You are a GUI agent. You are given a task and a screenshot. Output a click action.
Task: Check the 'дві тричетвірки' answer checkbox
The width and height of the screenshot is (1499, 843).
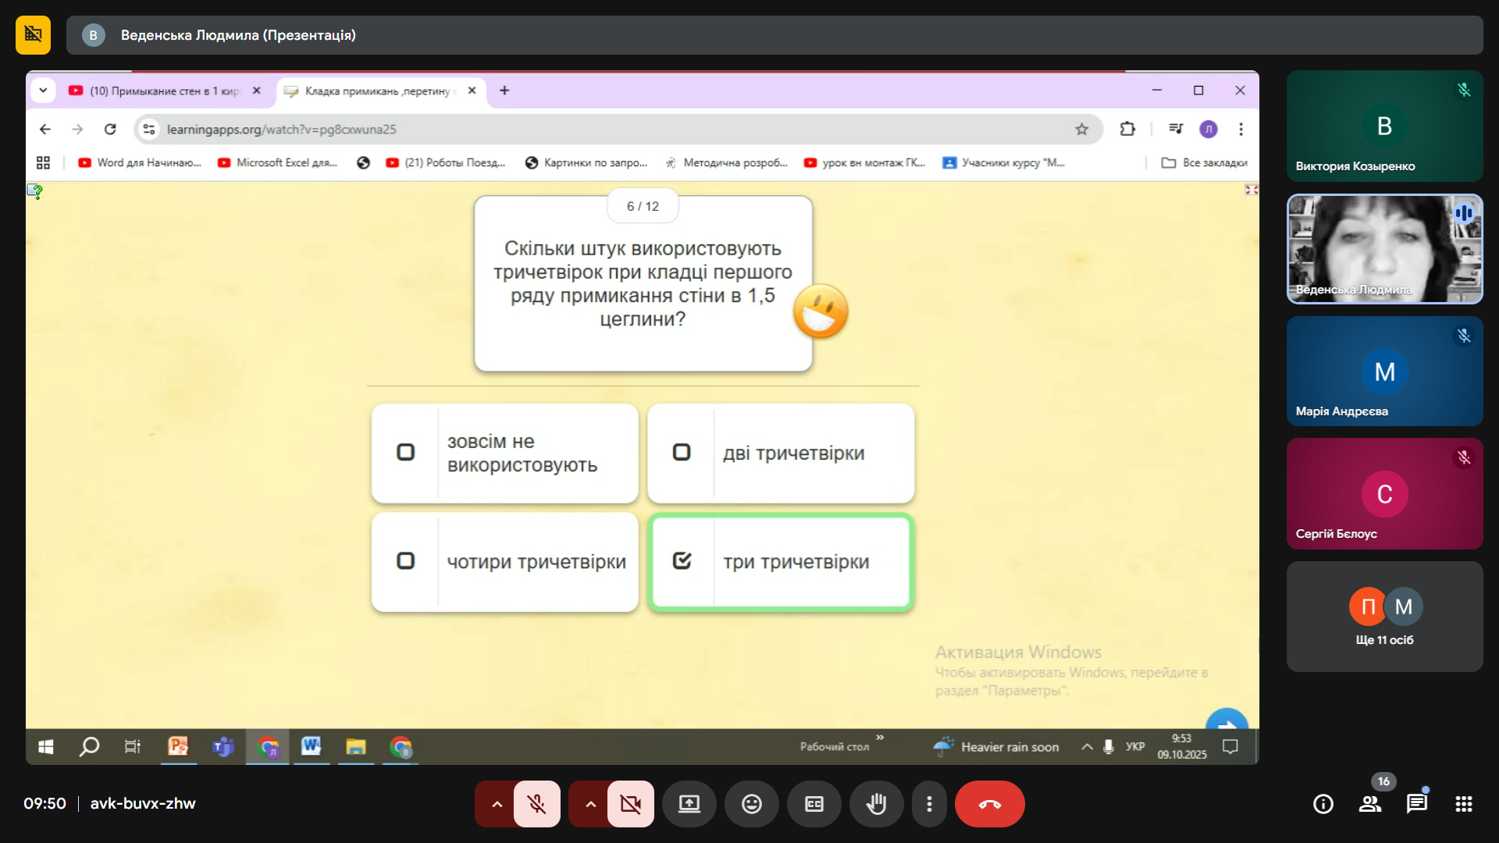682,453
